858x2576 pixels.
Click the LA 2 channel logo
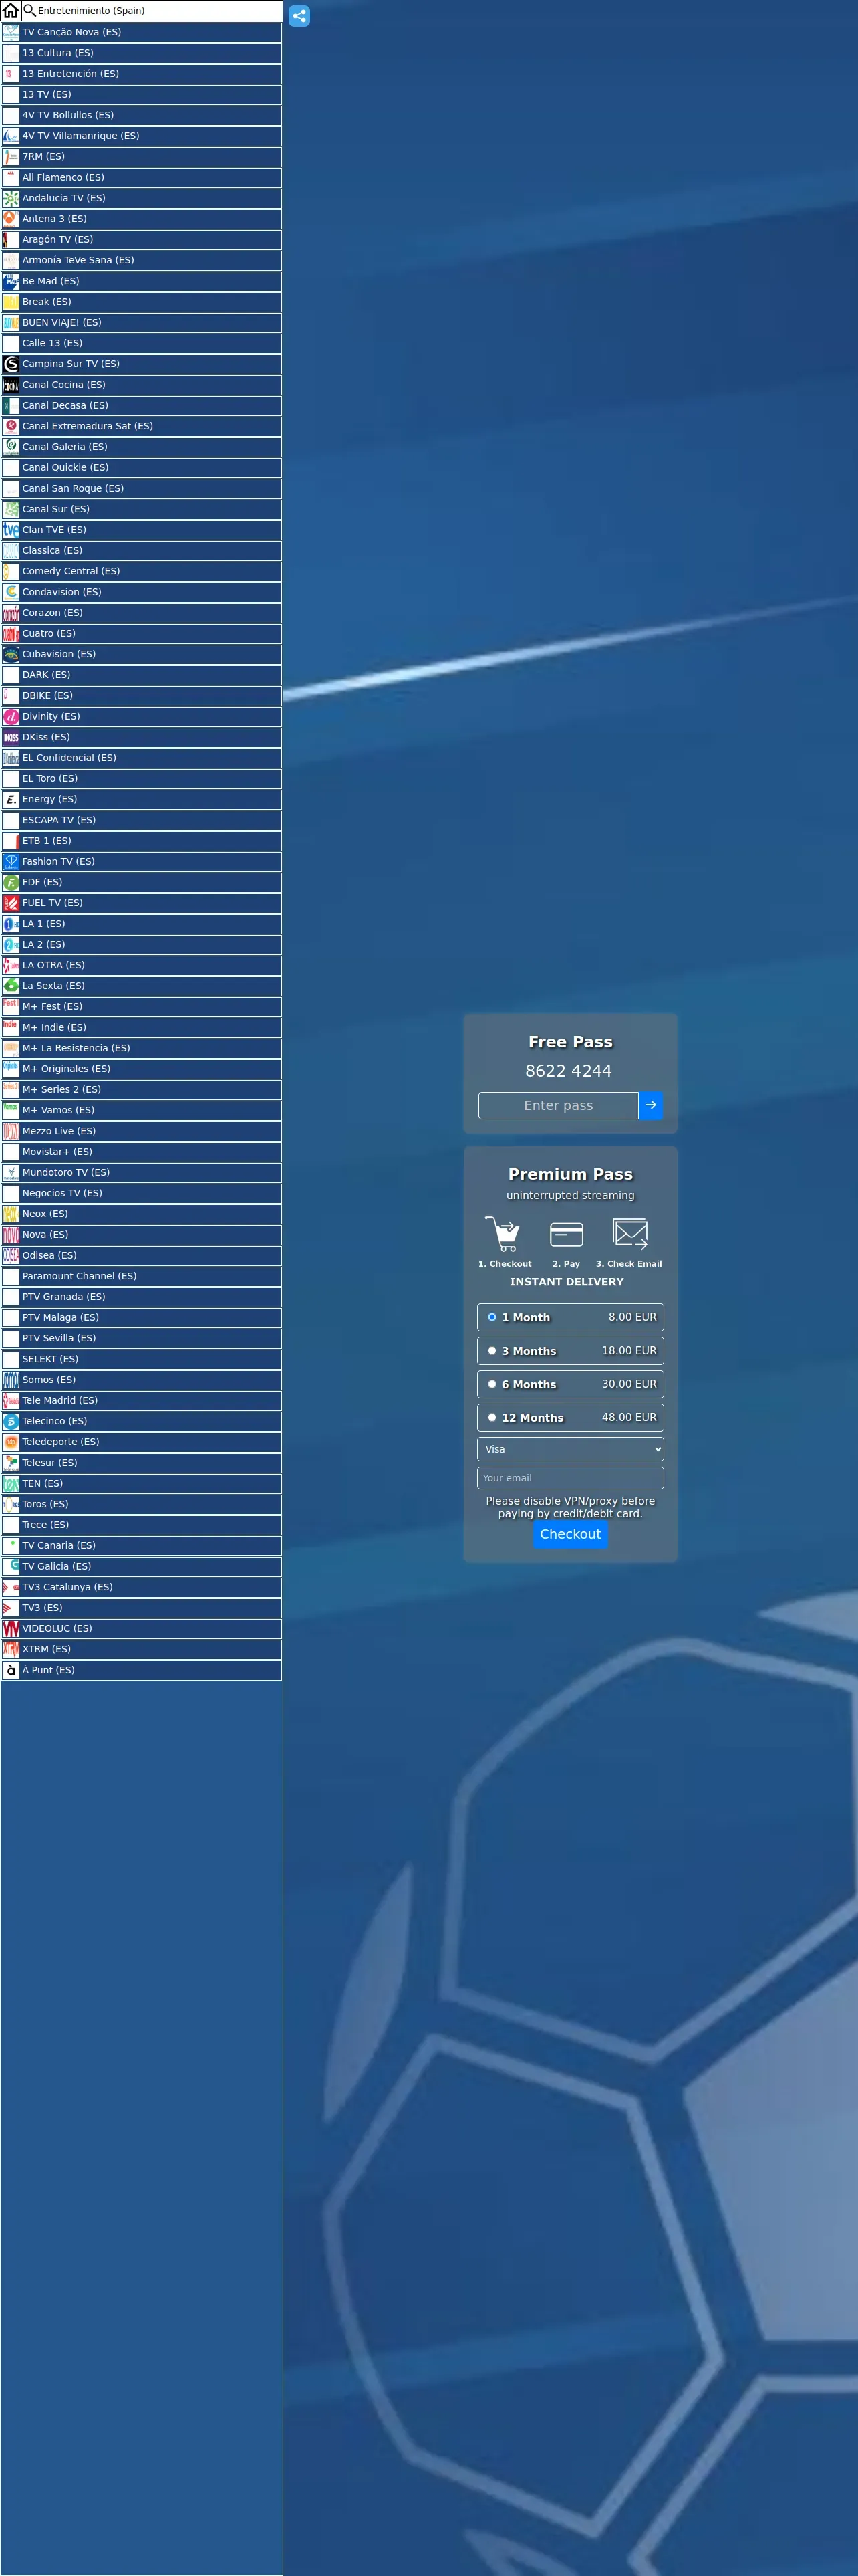click(x=11, y=944)
